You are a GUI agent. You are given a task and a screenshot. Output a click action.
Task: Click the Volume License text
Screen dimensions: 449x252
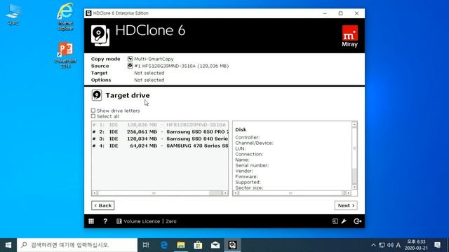(x=142, y=221)
